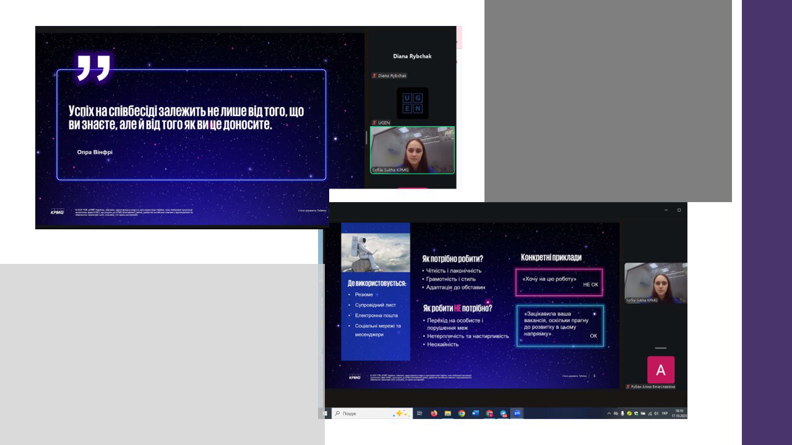Click the Task View taskbar icon
792x445 pixels.
pos(420,413)
